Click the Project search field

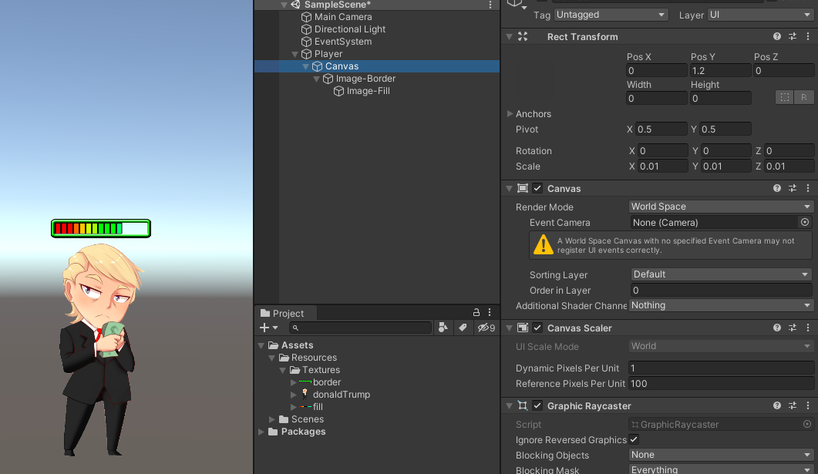(x=360, y=328)
